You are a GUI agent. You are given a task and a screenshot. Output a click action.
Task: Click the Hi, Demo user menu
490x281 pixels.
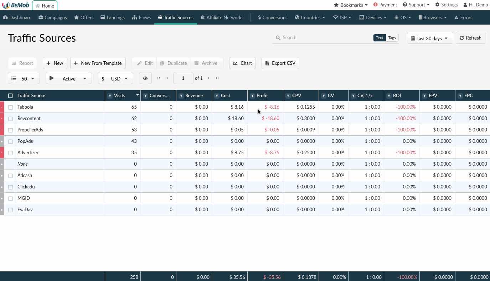pos(476,5)
